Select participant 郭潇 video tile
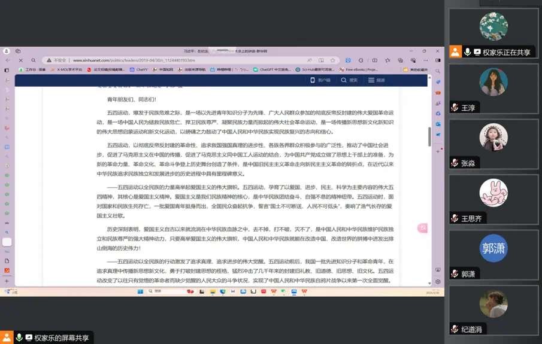542x344 pixels. pos(493,255)
